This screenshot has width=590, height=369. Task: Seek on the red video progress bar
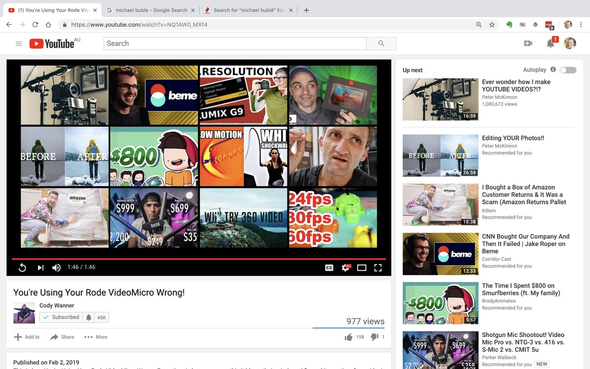coord(199,259)
